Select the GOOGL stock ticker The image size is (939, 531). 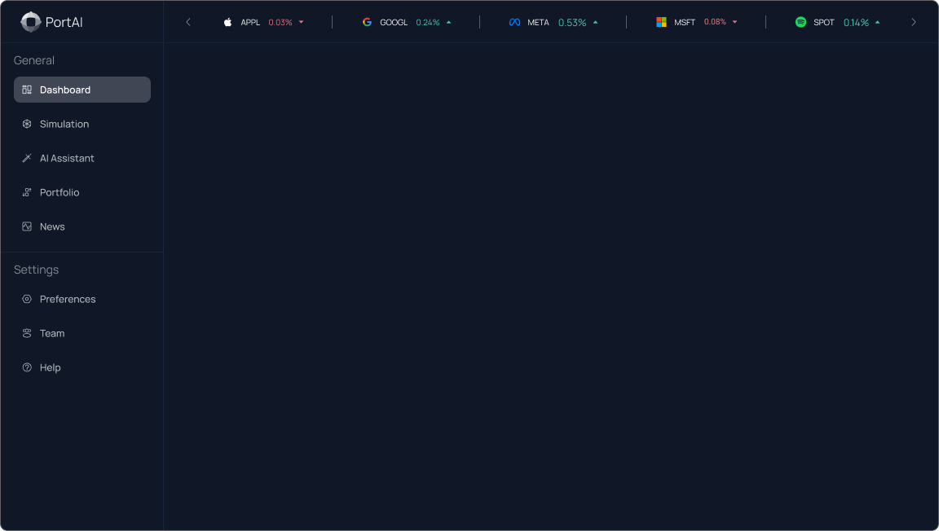pos(394,22)
